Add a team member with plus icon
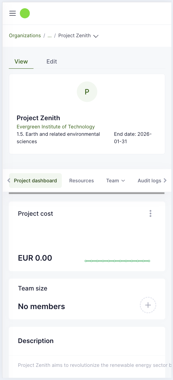The width and height of the screenshot is (173, 380). tap(148, 305)
